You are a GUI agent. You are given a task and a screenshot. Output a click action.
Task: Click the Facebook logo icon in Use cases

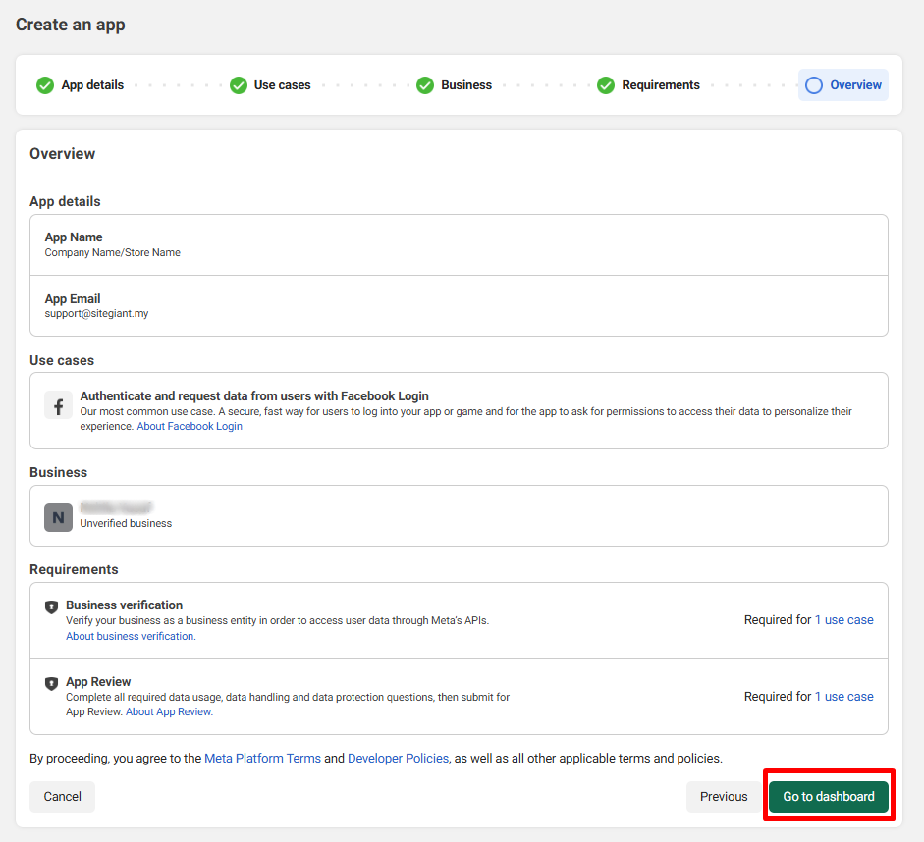58,405
